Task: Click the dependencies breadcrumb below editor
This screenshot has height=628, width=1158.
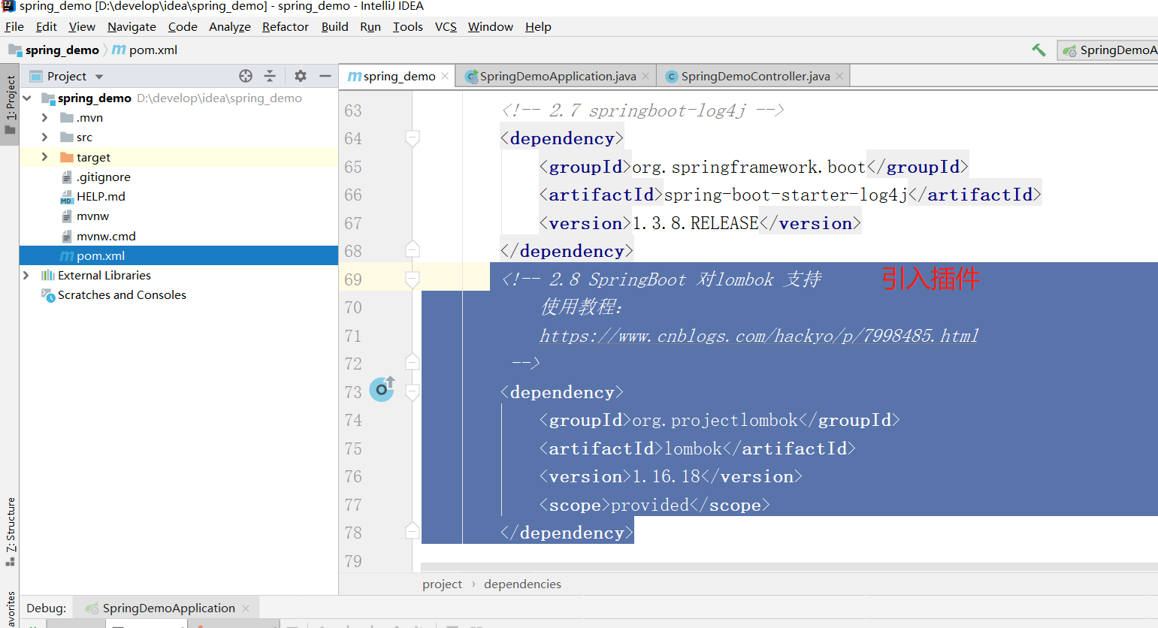Action: coord(522,584)
